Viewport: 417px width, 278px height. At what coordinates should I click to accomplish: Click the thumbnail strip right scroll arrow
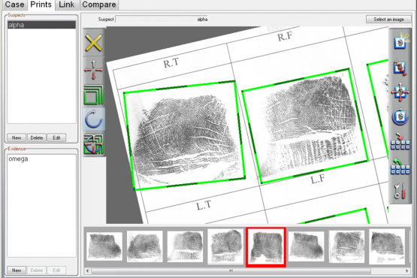point(407,270)
